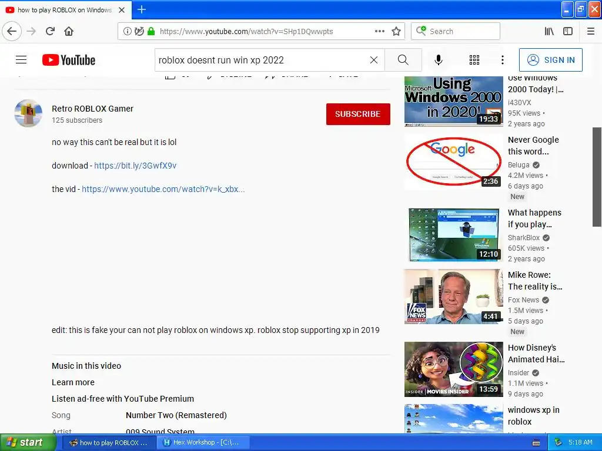602x451 pixels.
Task: Click the SharkBlox channel name
Action: [x=524, y=238]
